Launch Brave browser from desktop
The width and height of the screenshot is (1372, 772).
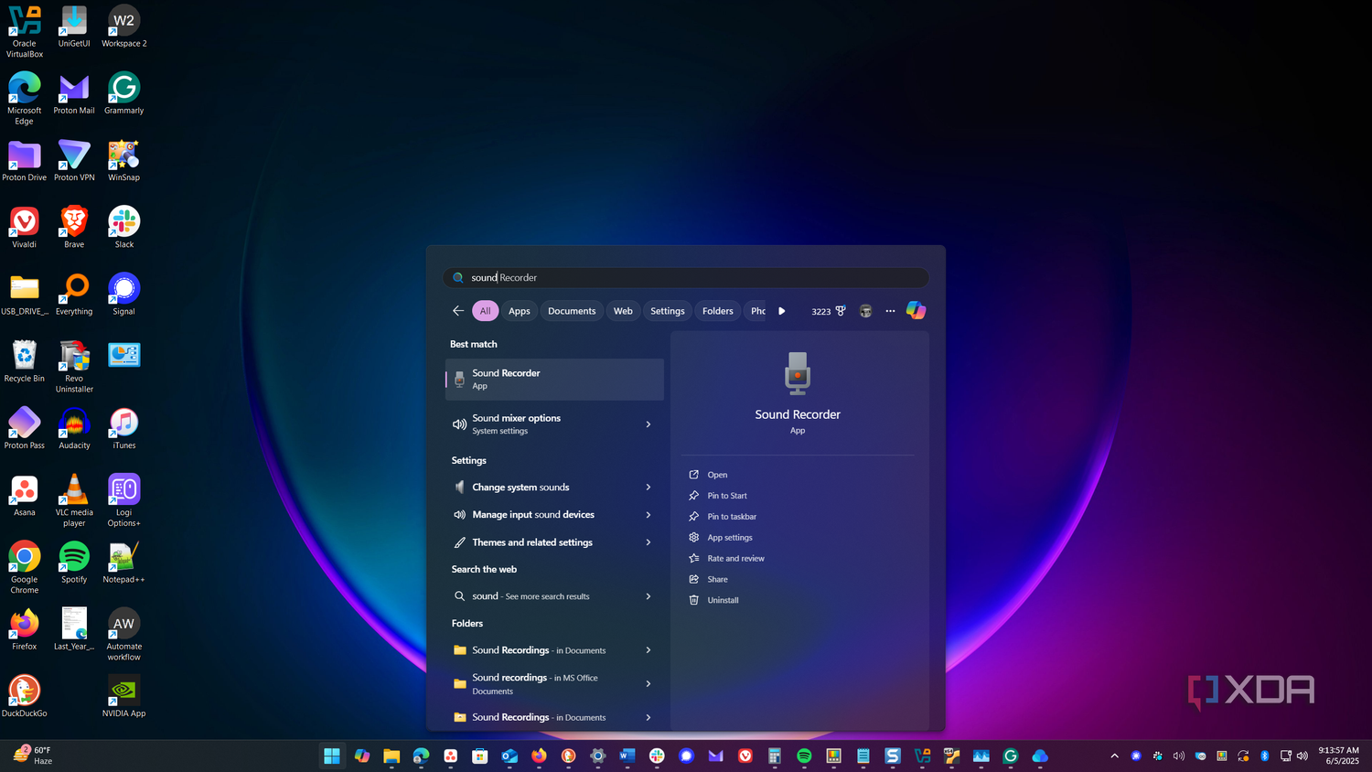tap(74, 228)
